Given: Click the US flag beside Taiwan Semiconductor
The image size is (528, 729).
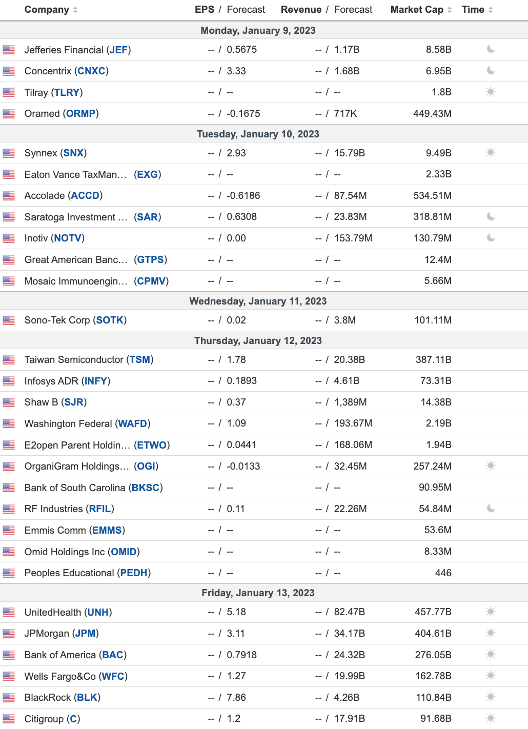Looking at the screenshot, I should click(9, 360).
